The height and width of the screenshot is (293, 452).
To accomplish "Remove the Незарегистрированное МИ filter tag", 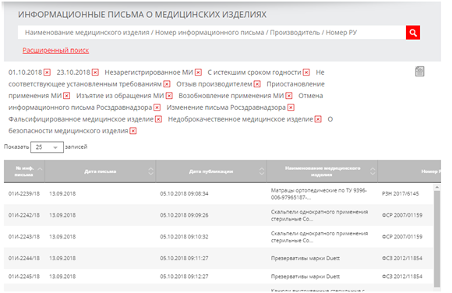I will [198, 72].
